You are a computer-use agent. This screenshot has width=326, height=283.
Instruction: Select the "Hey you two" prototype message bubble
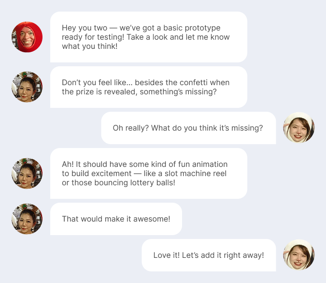point(148,37)
